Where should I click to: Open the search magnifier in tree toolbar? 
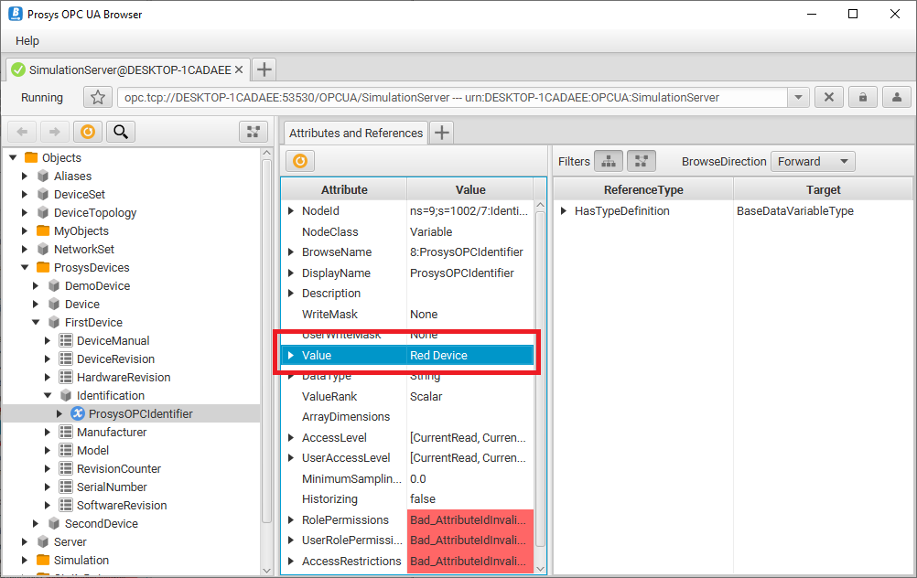click(120, 132)
